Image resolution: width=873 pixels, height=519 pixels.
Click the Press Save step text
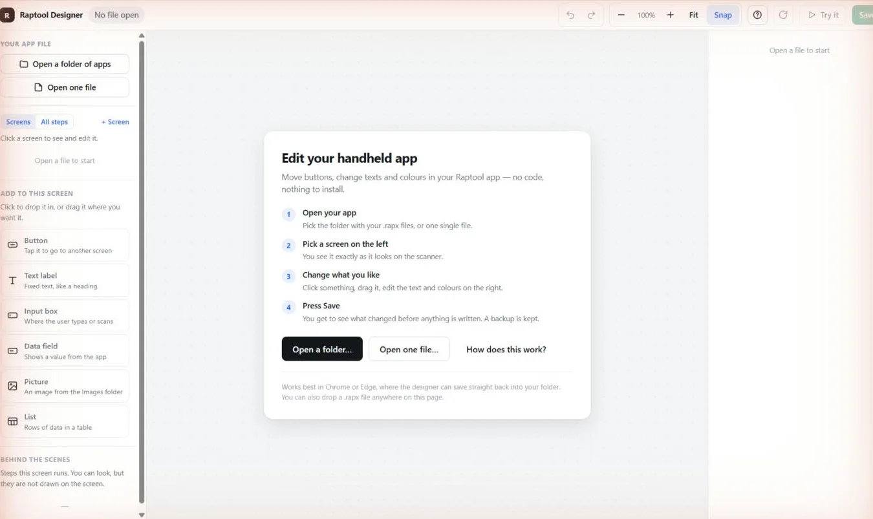[x=321, y=306]
